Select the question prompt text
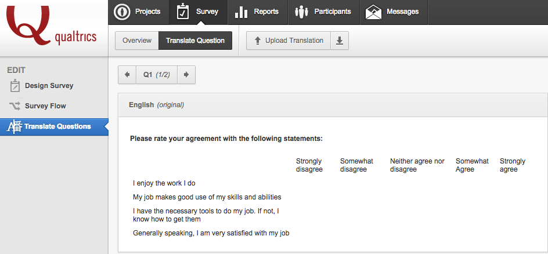 click(x=226, y=139)
